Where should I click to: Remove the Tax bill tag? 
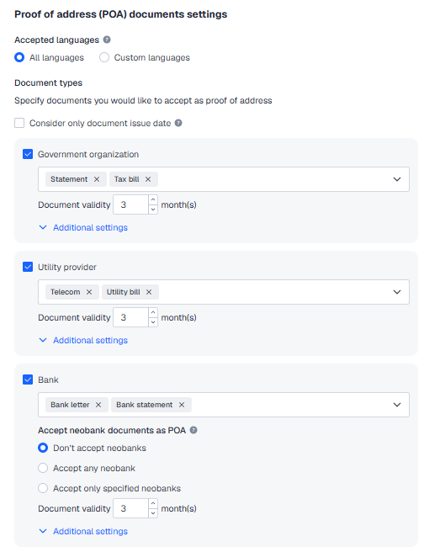pyautogui.click(x=148, y=179)
